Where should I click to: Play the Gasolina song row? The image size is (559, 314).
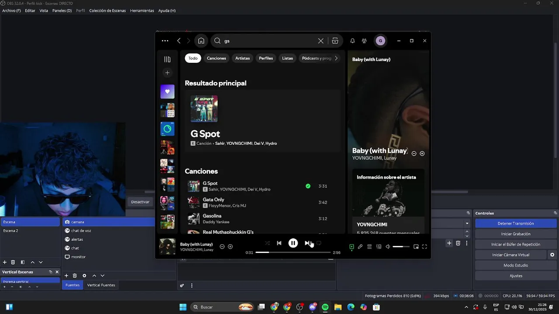pos(262,218)
